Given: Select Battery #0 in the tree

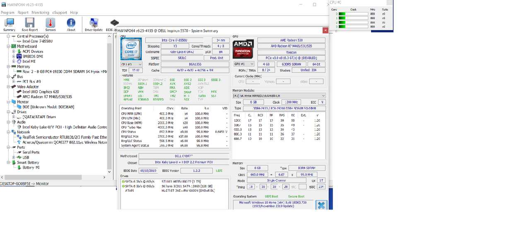Looking at the screenshot, I should coord(31,167).
